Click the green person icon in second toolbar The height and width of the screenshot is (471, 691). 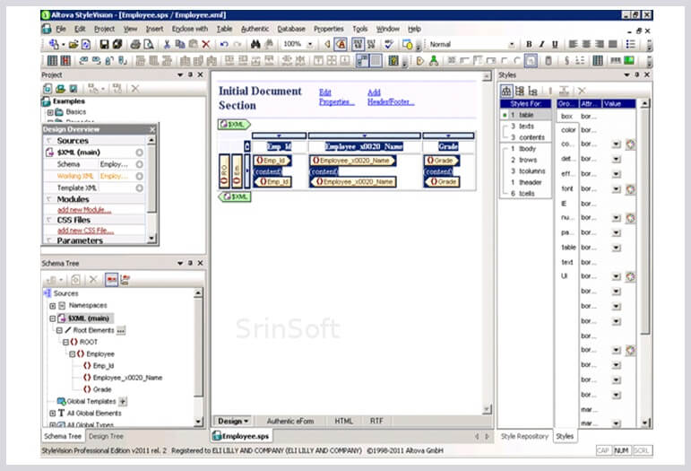[x=434, y=60]
